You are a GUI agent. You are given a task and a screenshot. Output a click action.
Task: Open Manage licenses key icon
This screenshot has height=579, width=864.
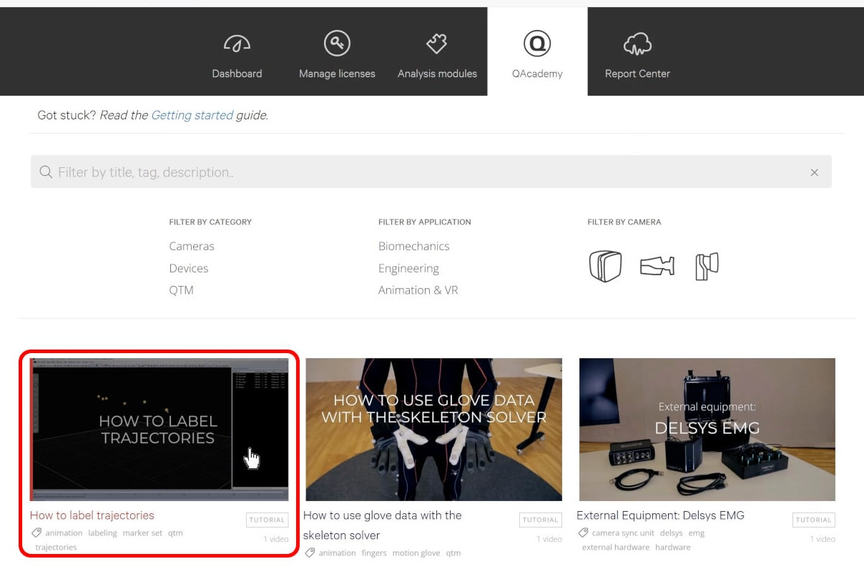click(x=337, y=44)
